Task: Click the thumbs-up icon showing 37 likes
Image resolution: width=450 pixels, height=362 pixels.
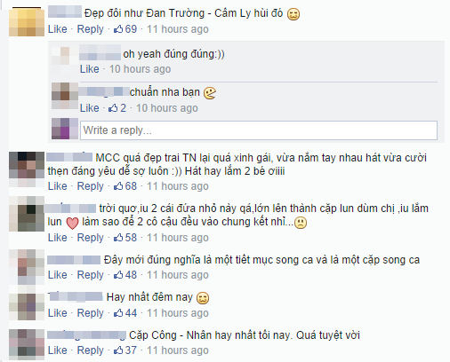Action: click(x=118, y=350)
